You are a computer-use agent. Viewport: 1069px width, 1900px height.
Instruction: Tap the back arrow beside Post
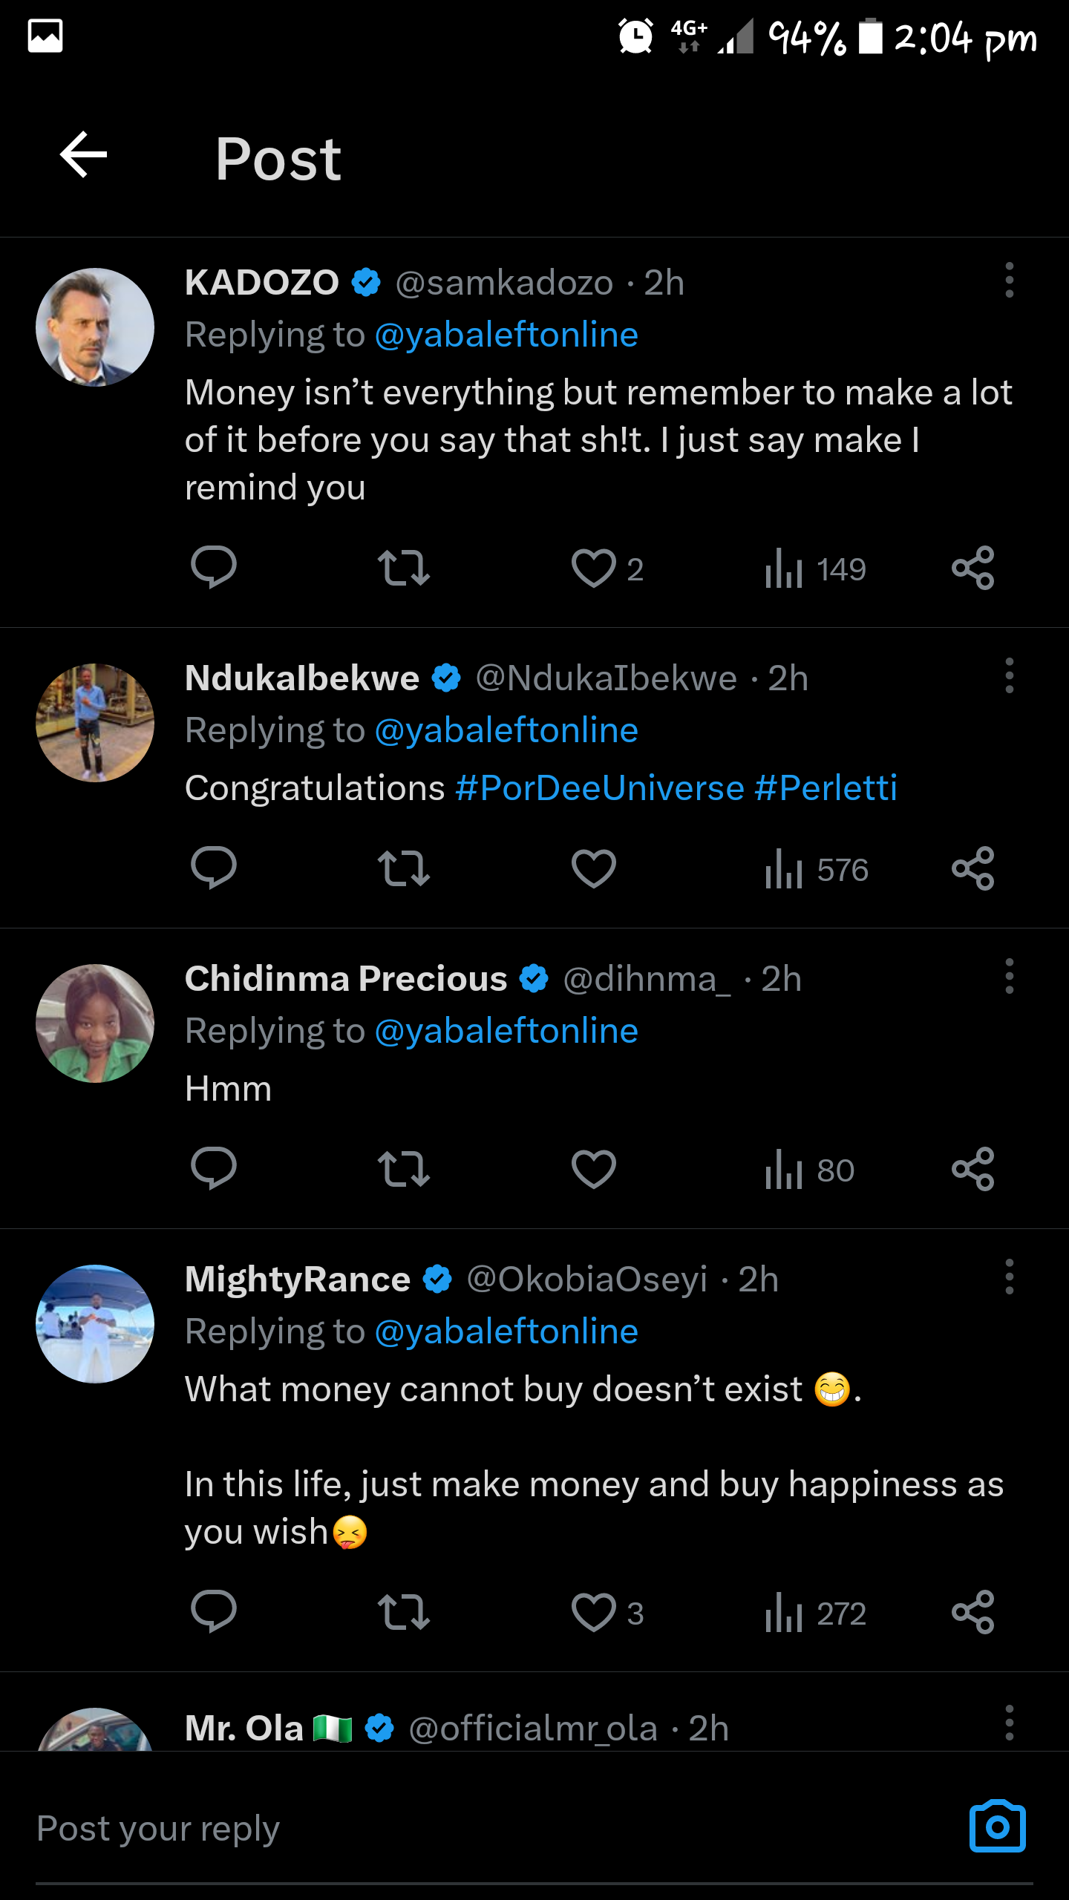coord(83,155)
